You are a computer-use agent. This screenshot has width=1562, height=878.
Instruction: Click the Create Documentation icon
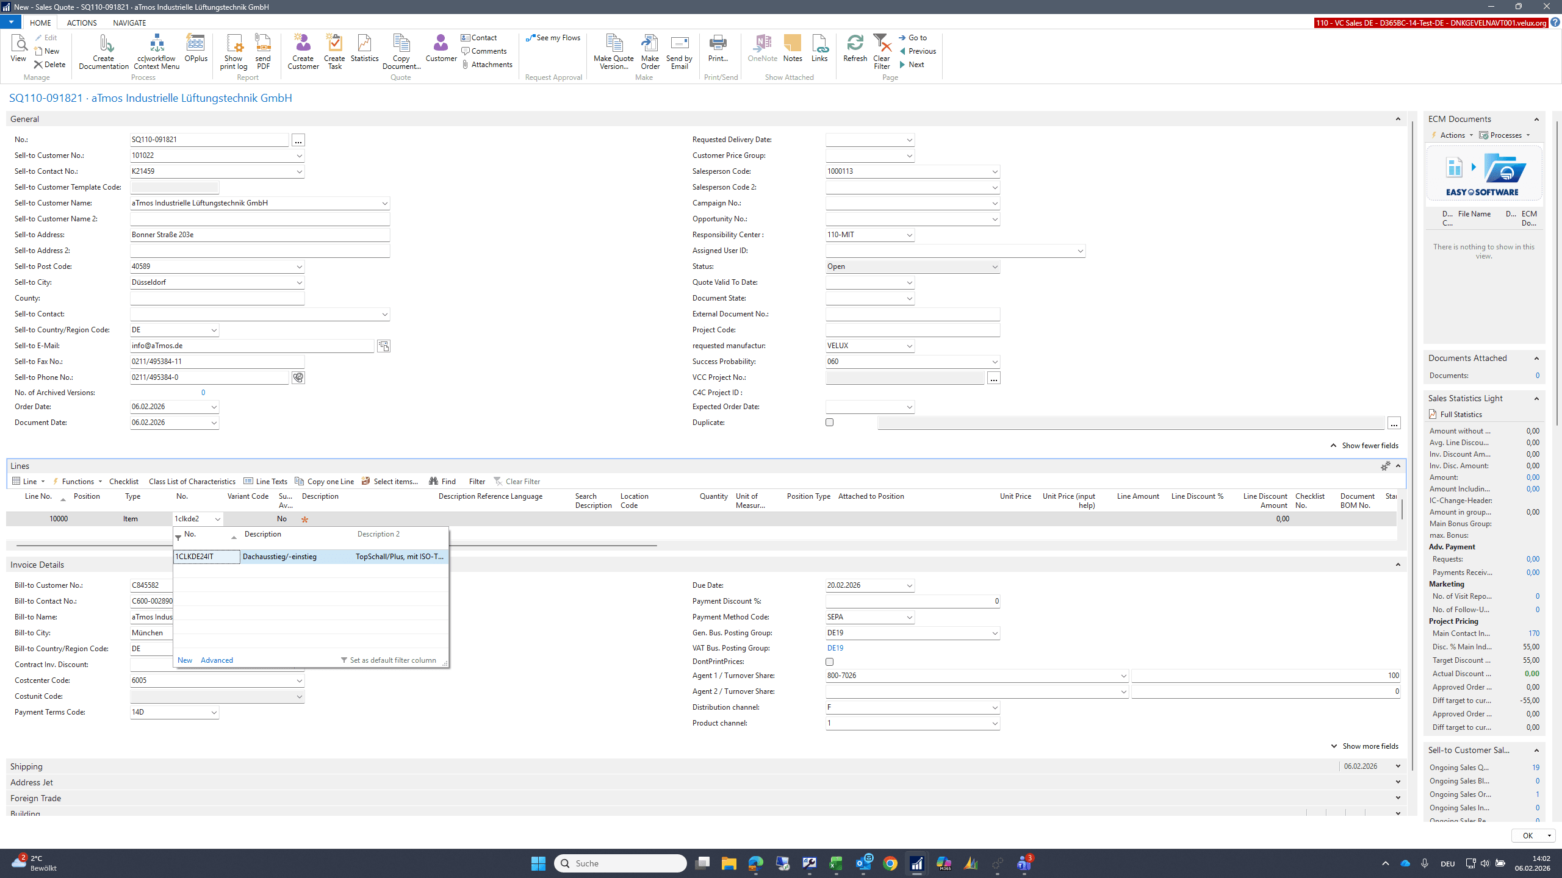click(x=104, y=52)
